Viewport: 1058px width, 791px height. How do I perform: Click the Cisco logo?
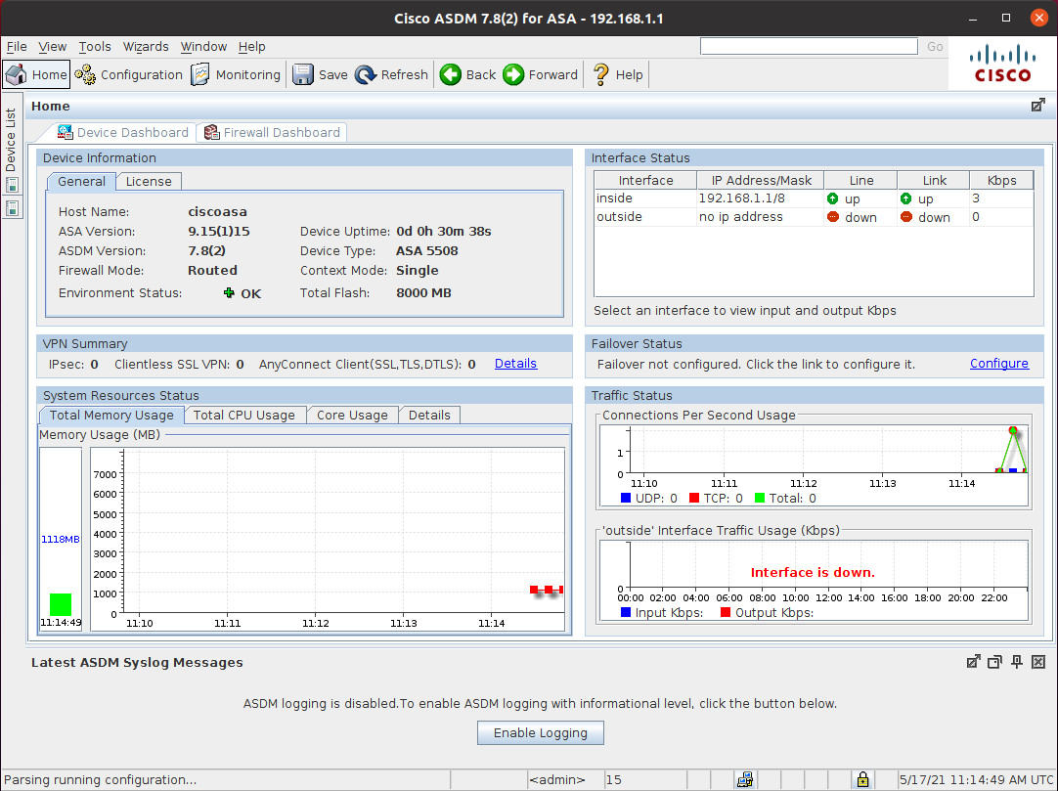(x=1002, y=65)
